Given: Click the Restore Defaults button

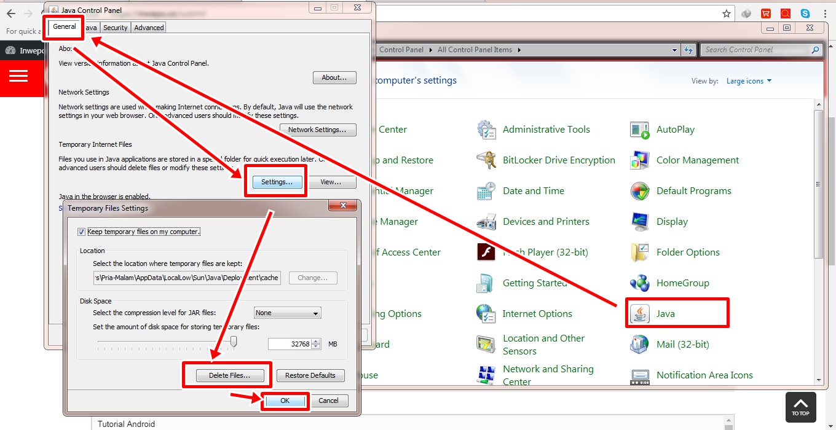Looking at the screenshot, I should tap(310, 375).
